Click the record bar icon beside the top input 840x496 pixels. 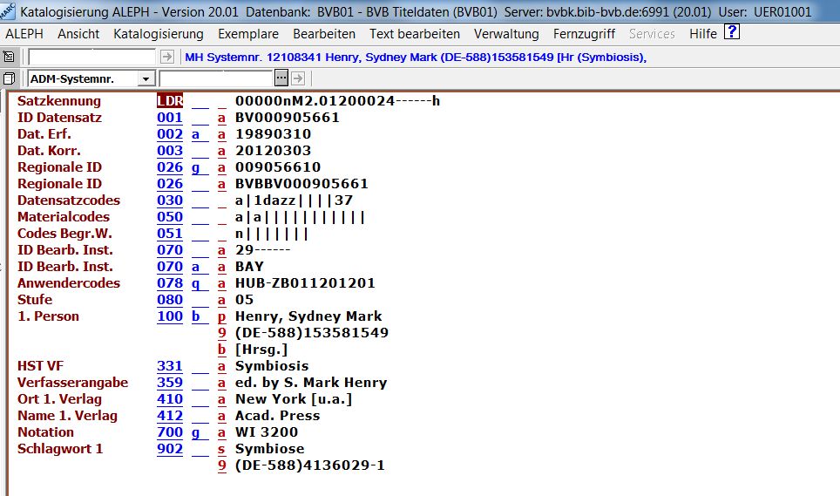(10, 57)
